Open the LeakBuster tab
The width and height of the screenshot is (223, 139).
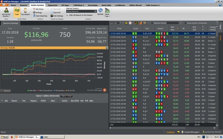(x=120, y=5)
